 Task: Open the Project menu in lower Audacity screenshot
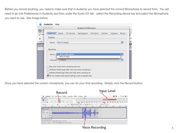click(65, 96)
